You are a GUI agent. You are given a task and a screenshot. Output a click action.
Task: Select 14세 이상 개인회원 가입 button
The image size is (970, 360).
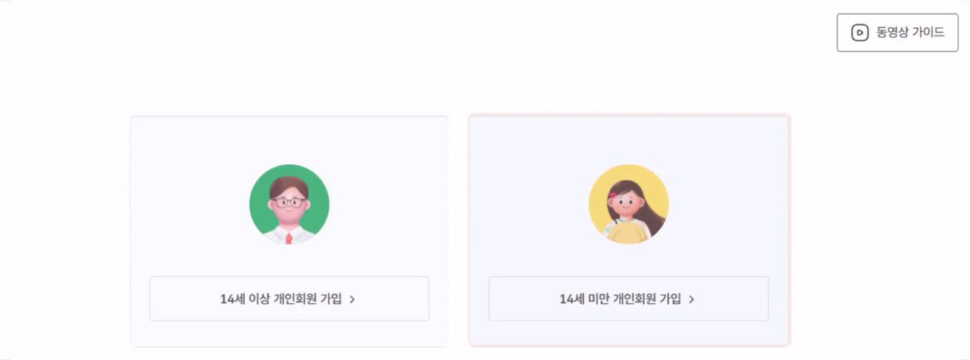click(x=289, y=299)
